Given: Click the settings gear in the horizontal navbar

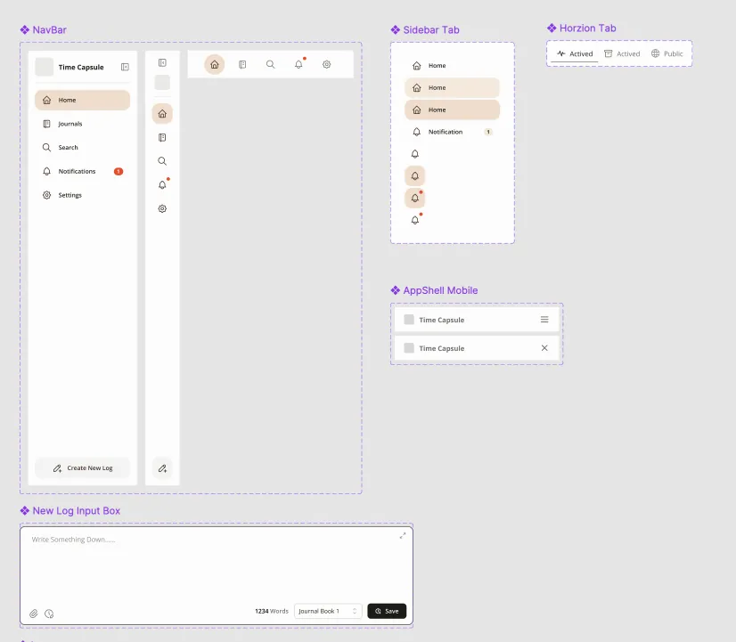Looking at the screenshot, I should [x=327, y=64].
